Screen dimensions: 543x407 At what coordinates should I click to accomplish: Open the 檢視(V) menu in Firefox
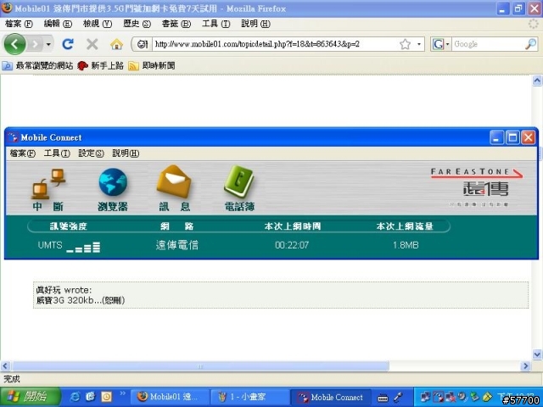tap(98, 24)
